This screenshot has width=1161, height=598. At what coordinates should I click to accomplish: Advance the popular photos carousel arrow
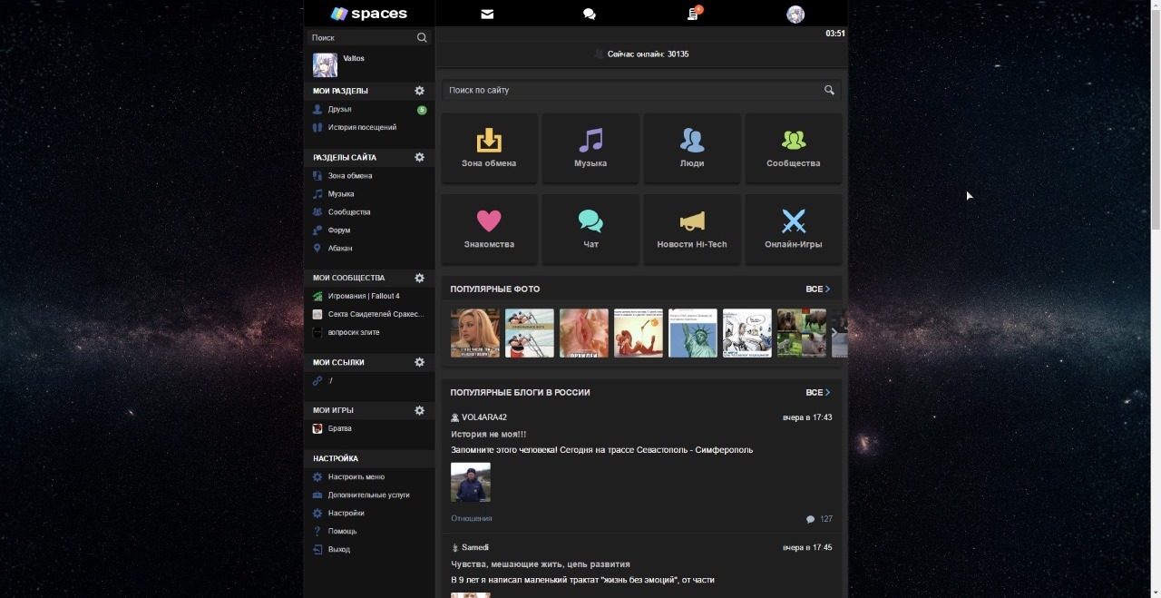834,333
